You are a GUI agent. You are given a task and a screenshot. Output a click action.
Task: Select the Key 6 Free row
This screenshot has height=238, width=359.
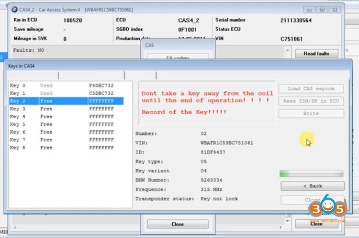67,132
